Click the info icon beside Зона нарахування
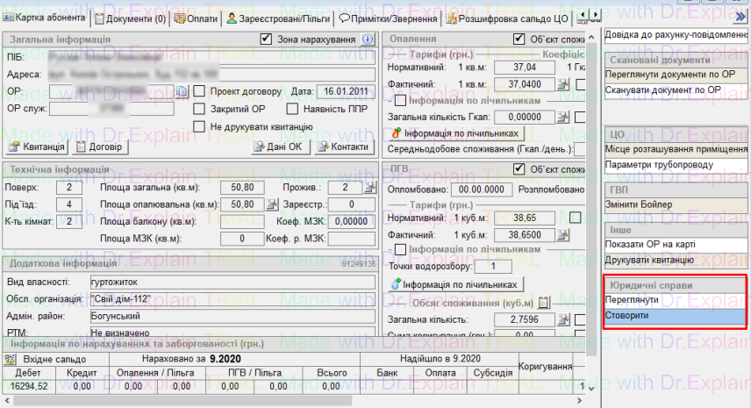 coord(368,39)
